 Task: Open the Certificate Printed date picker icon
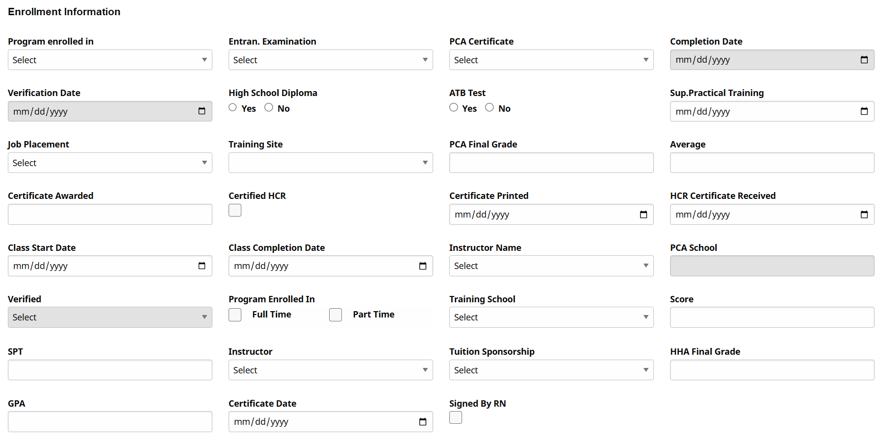point(644,214)
